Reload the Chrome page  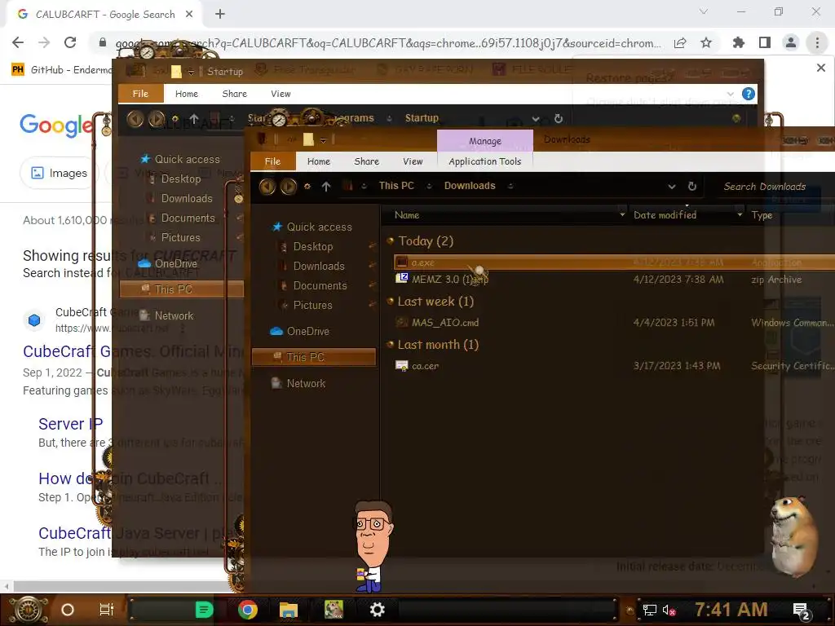point(70,42)
